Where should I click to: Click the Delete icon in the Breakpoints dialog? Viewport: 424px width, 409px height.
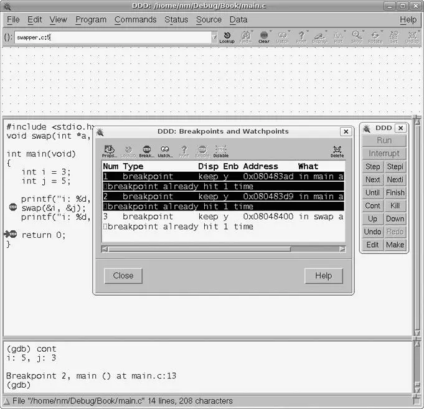point(337,151)
